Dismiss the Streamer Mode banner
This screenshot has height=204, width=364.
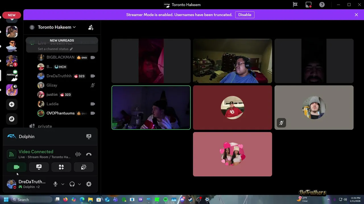pyautogui.click(x=356, y=15)
